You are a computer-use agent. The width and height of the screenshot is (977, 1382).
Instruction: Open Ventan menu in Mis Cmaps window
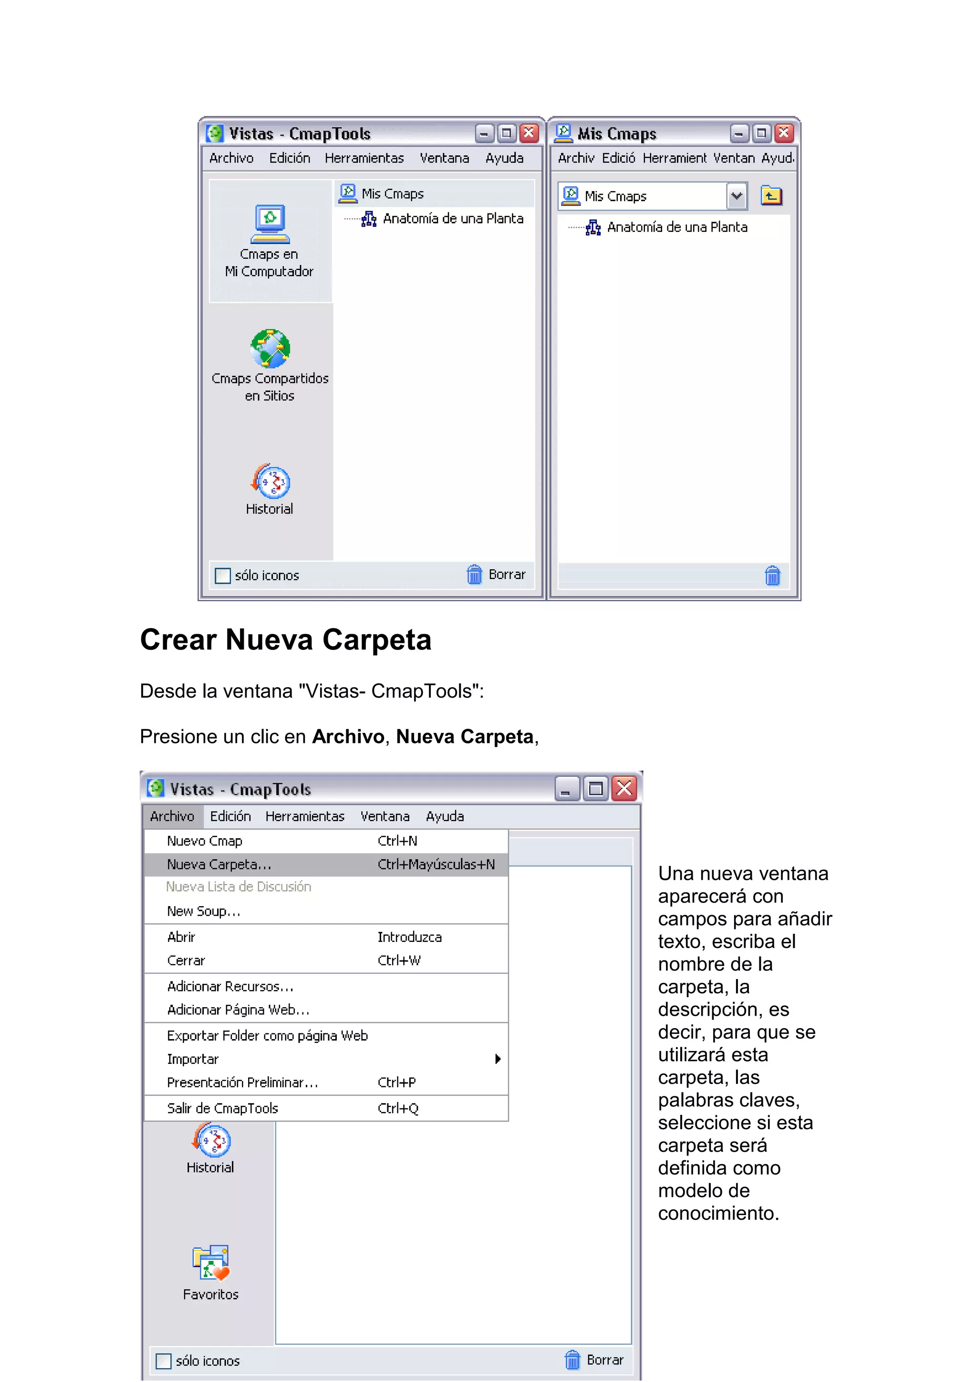click(734, 158)
